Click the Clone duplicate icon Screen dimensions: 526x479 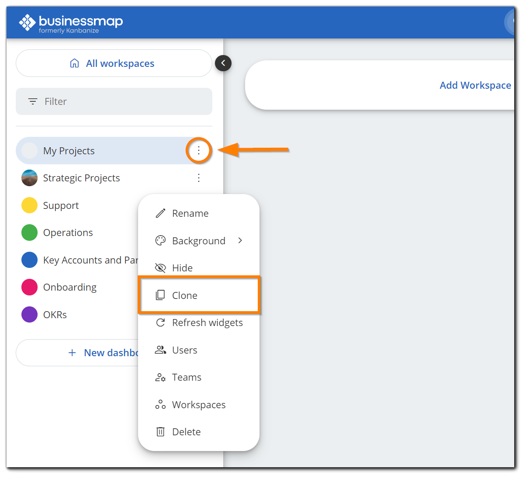click(x=161, y=295)
